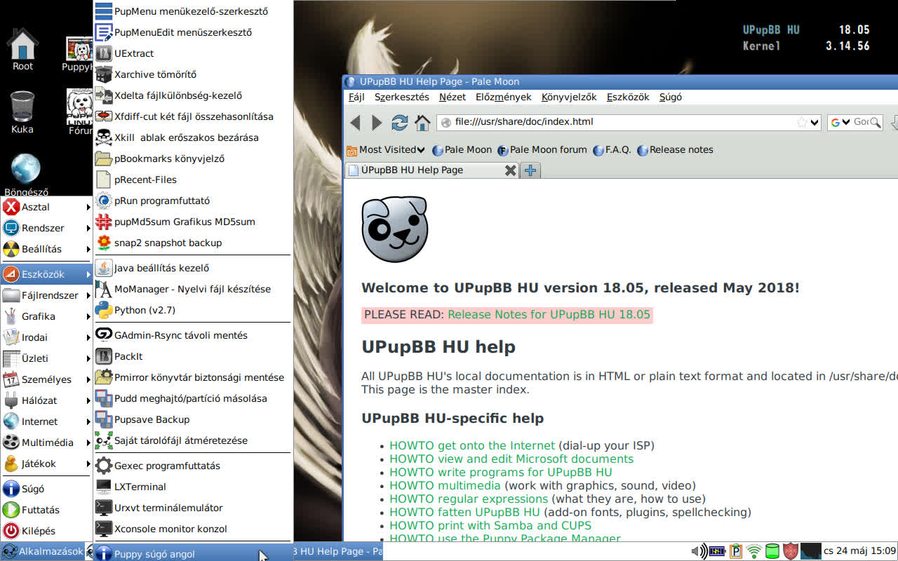Launch GAdmin-Rsync távoli mentés
This screenshot has height=561, width=898.
coord(194,335)
